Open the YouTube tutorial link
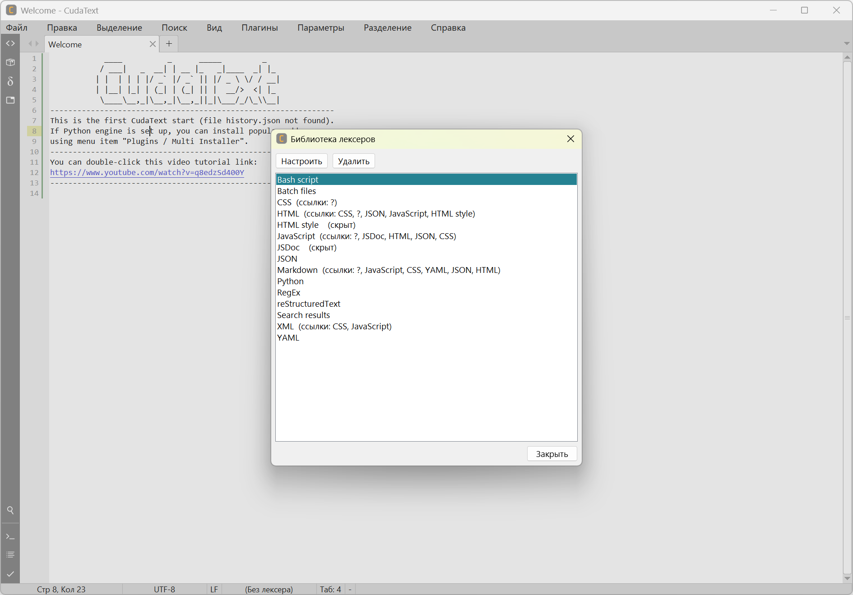This screenshot has width=853, height=595. [147, 172]
